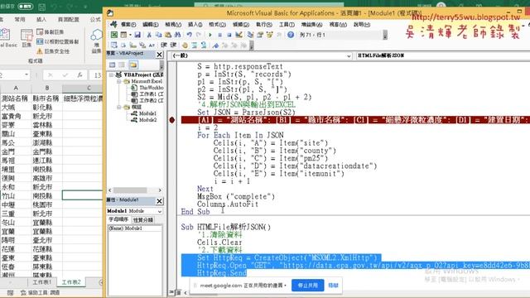The image size is (530, 298).
Task: Open the 執行(R) menu in VBA editor
Action: point(264,24)
